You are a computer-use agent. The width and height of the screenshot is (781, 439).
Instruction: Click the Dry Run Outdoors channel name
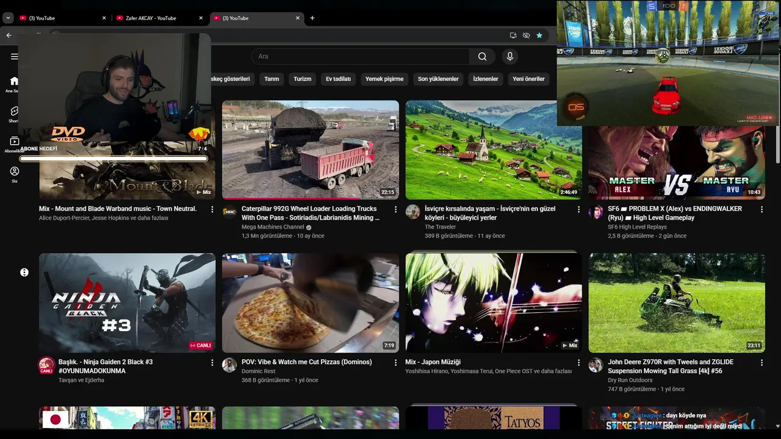point(630,380)
